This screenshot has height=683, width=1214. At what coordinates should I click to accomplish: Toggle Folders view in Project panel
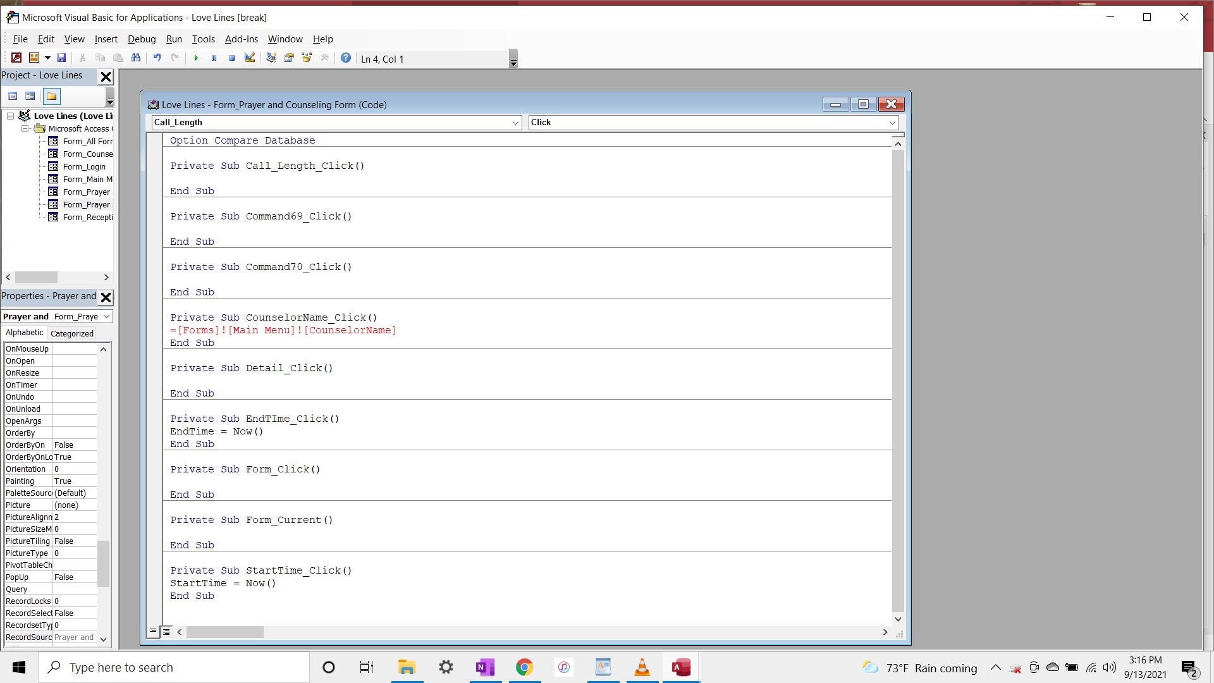pos(52,97)
